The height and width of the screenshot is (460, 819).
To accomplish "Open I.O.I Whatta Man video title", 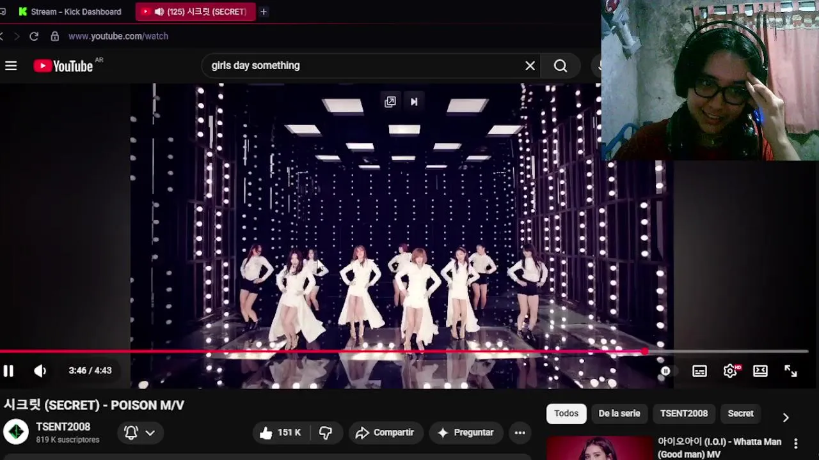I will [x=719, y=448].
